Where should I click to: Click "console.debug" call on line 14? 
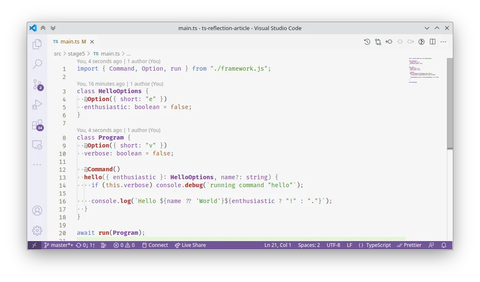(x=179, y=185)
